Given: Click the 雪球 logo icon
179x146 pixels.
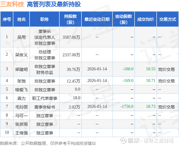Looking at the screenshot, I should tap(123, 140).
